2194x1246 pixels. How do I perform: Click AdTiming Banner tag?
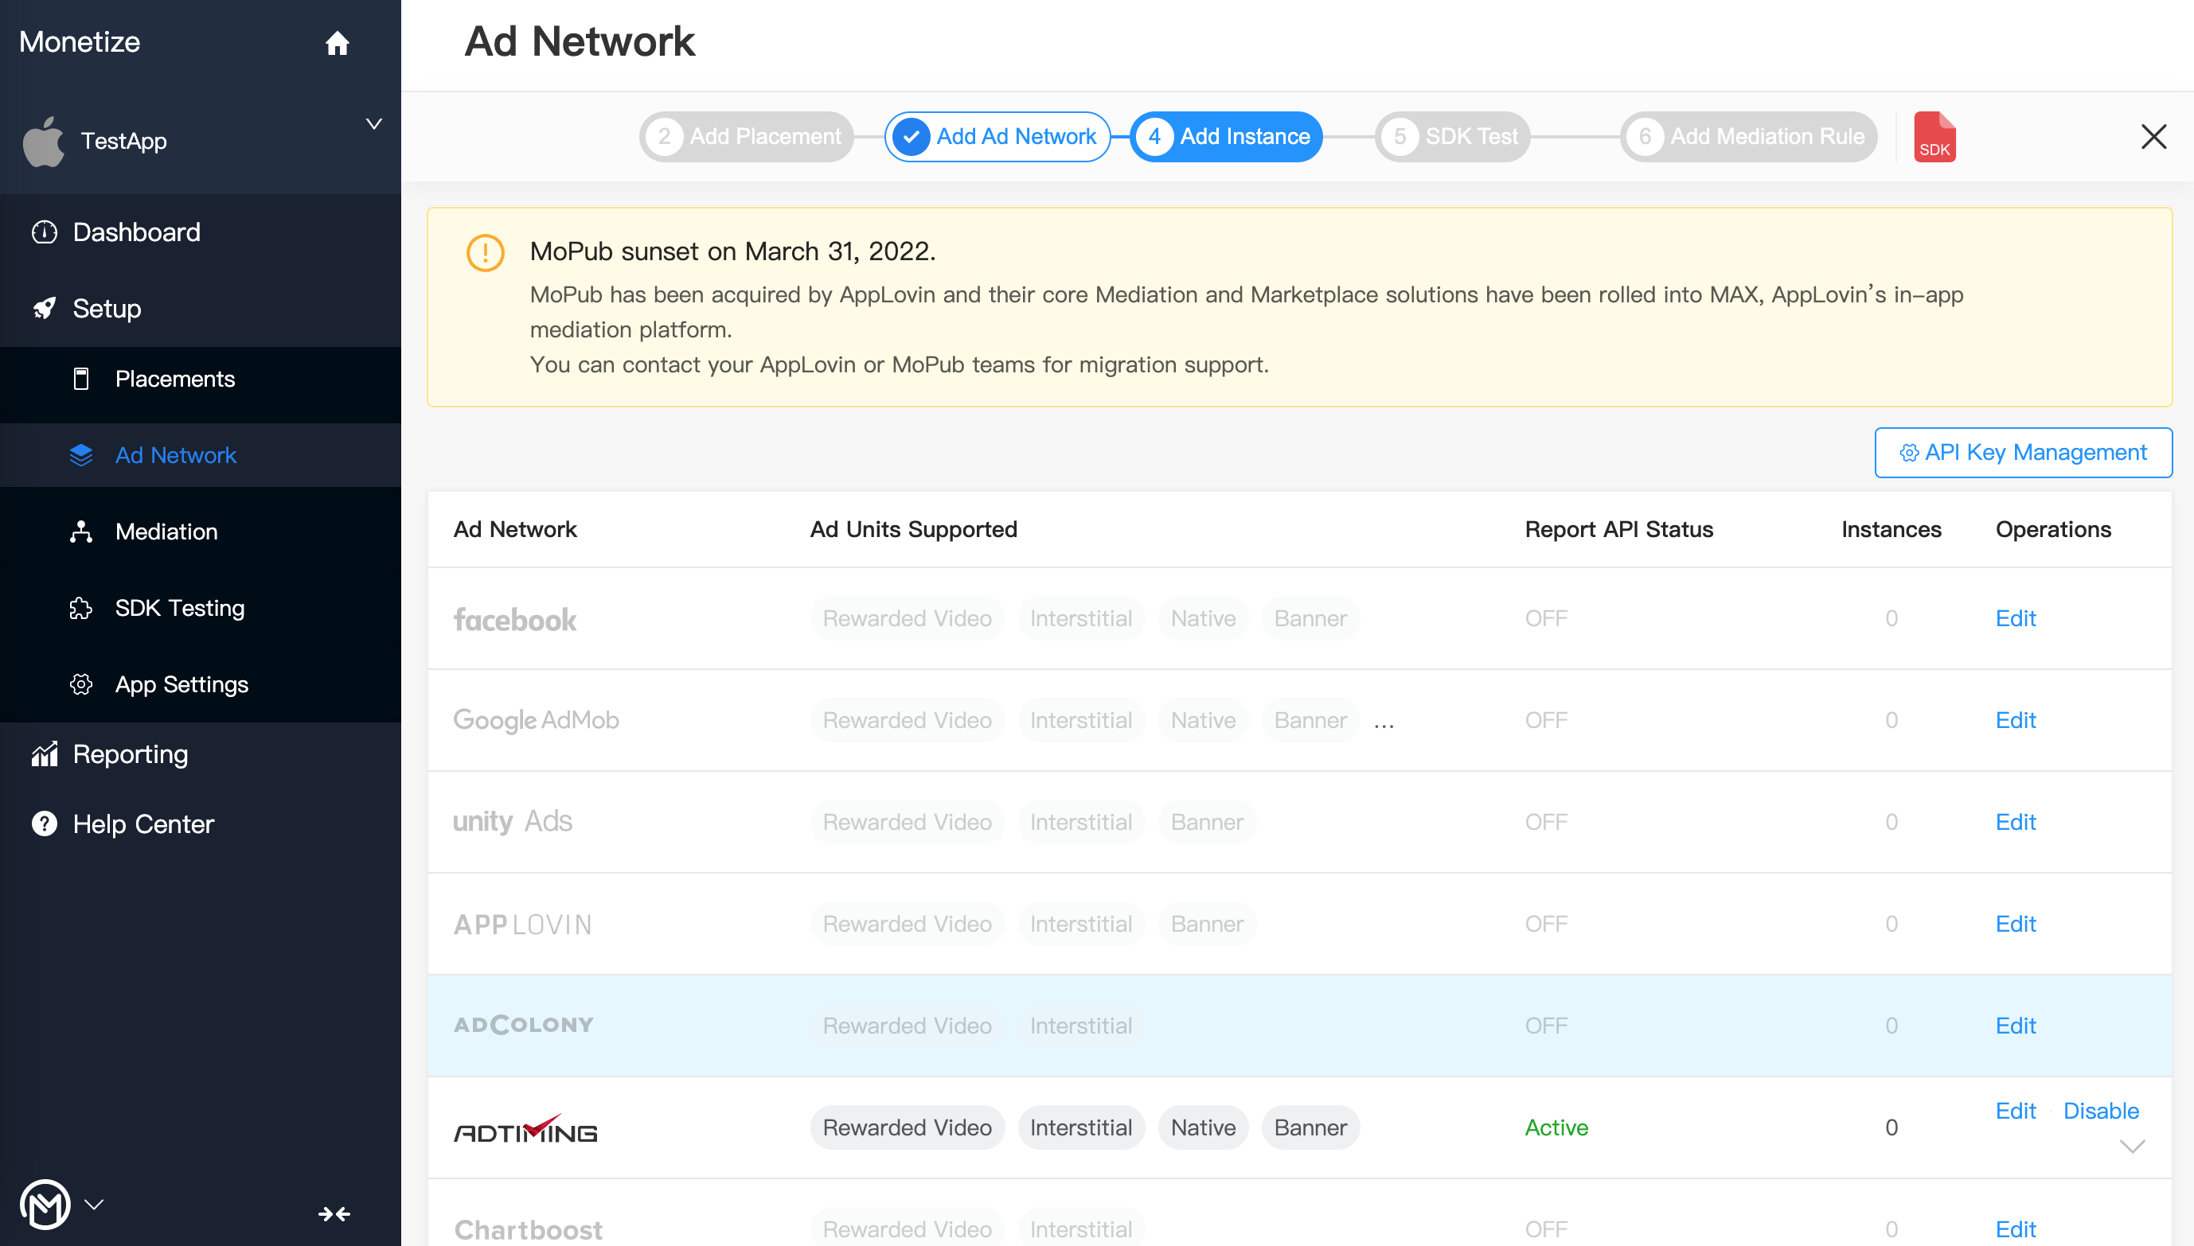1310,1127
